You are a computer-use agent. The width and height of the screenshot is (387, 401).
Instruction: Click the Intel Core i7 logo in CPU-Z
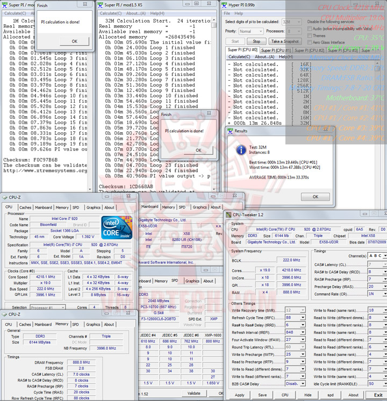pyautogui.click(x=117, y=227)
